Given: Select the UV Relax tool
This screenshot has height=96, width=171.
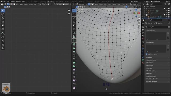Looking at the screenshot, I should [3, 45].
